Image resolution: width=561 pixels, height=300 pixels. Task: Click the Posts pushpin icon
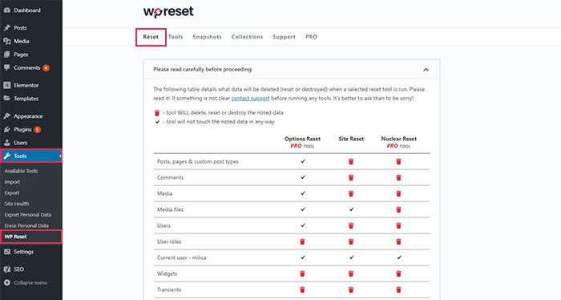(6, 28)
